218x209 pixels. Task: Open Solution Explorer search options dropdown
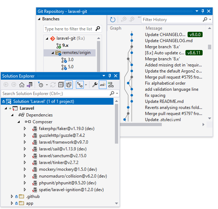point(117,94)
